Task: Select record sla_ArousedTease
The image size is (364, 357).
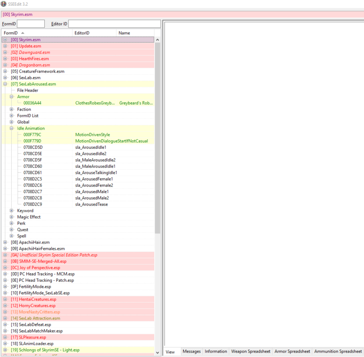Action: tap(78, 204)
